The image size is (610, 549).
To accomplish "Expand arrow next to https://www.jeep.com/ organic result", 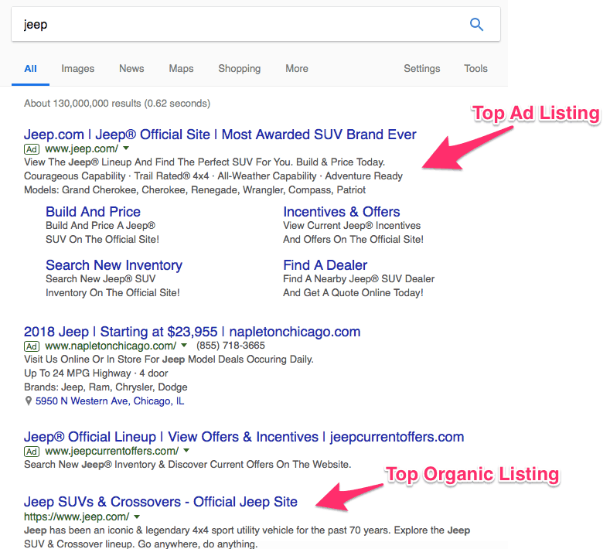I will pos(137,517).
